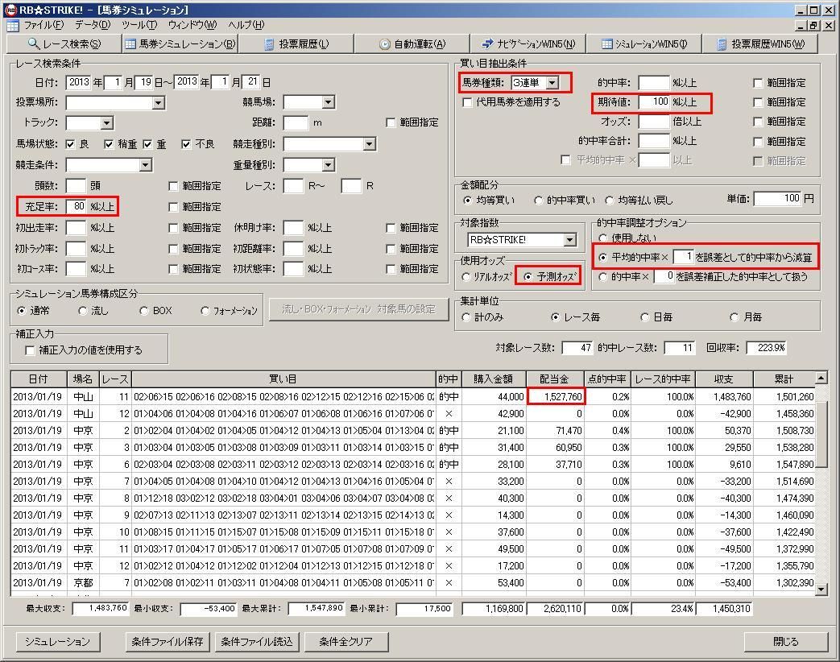Click the RB STRIKE app icon in title bar

click(x=10, y=10)
